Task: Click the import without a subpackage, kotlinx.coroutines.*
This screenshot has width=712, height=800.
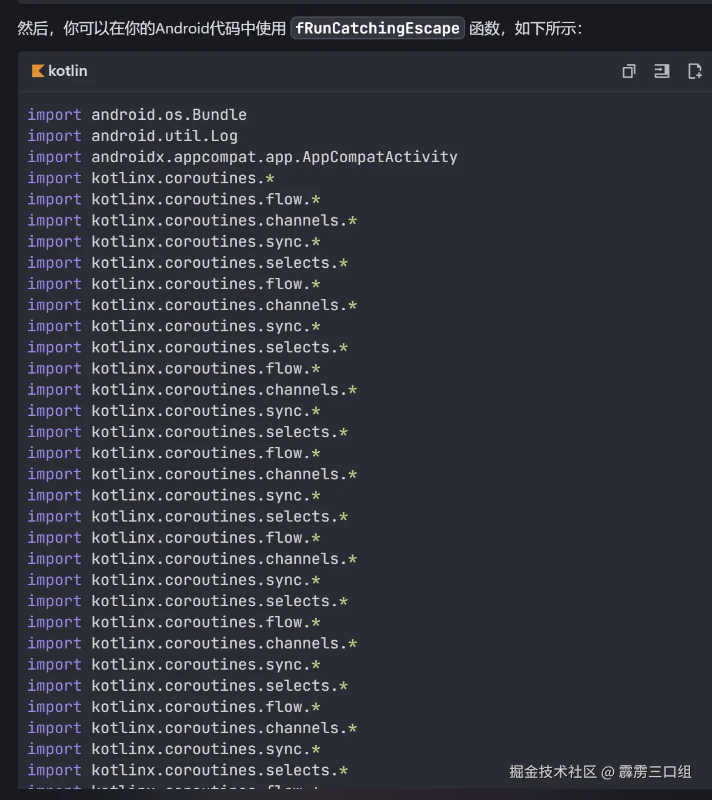Action: (x=151, y=178)
